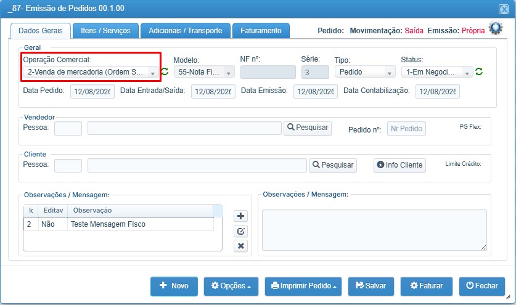The height and width of the screenshot is (305, 516).
Task: Grab the text area resize handle
Action: point(483,248)
